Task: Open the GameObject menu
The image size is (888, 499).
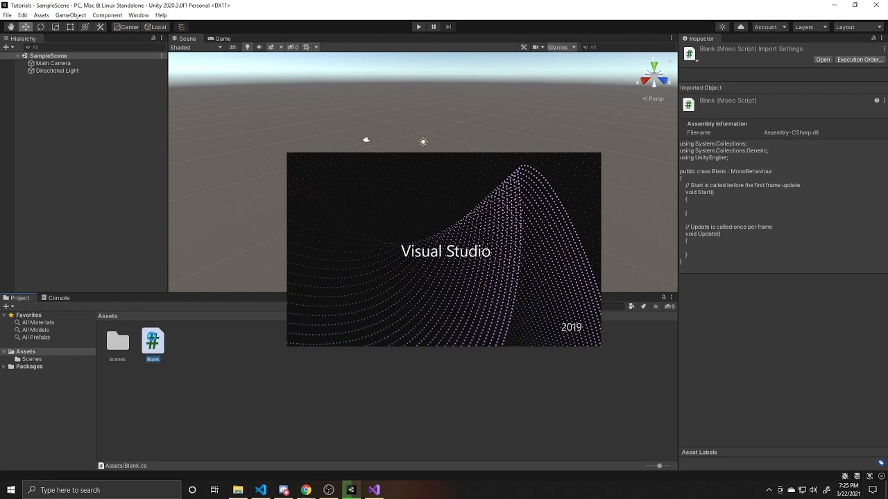Action: pos(71,15)
